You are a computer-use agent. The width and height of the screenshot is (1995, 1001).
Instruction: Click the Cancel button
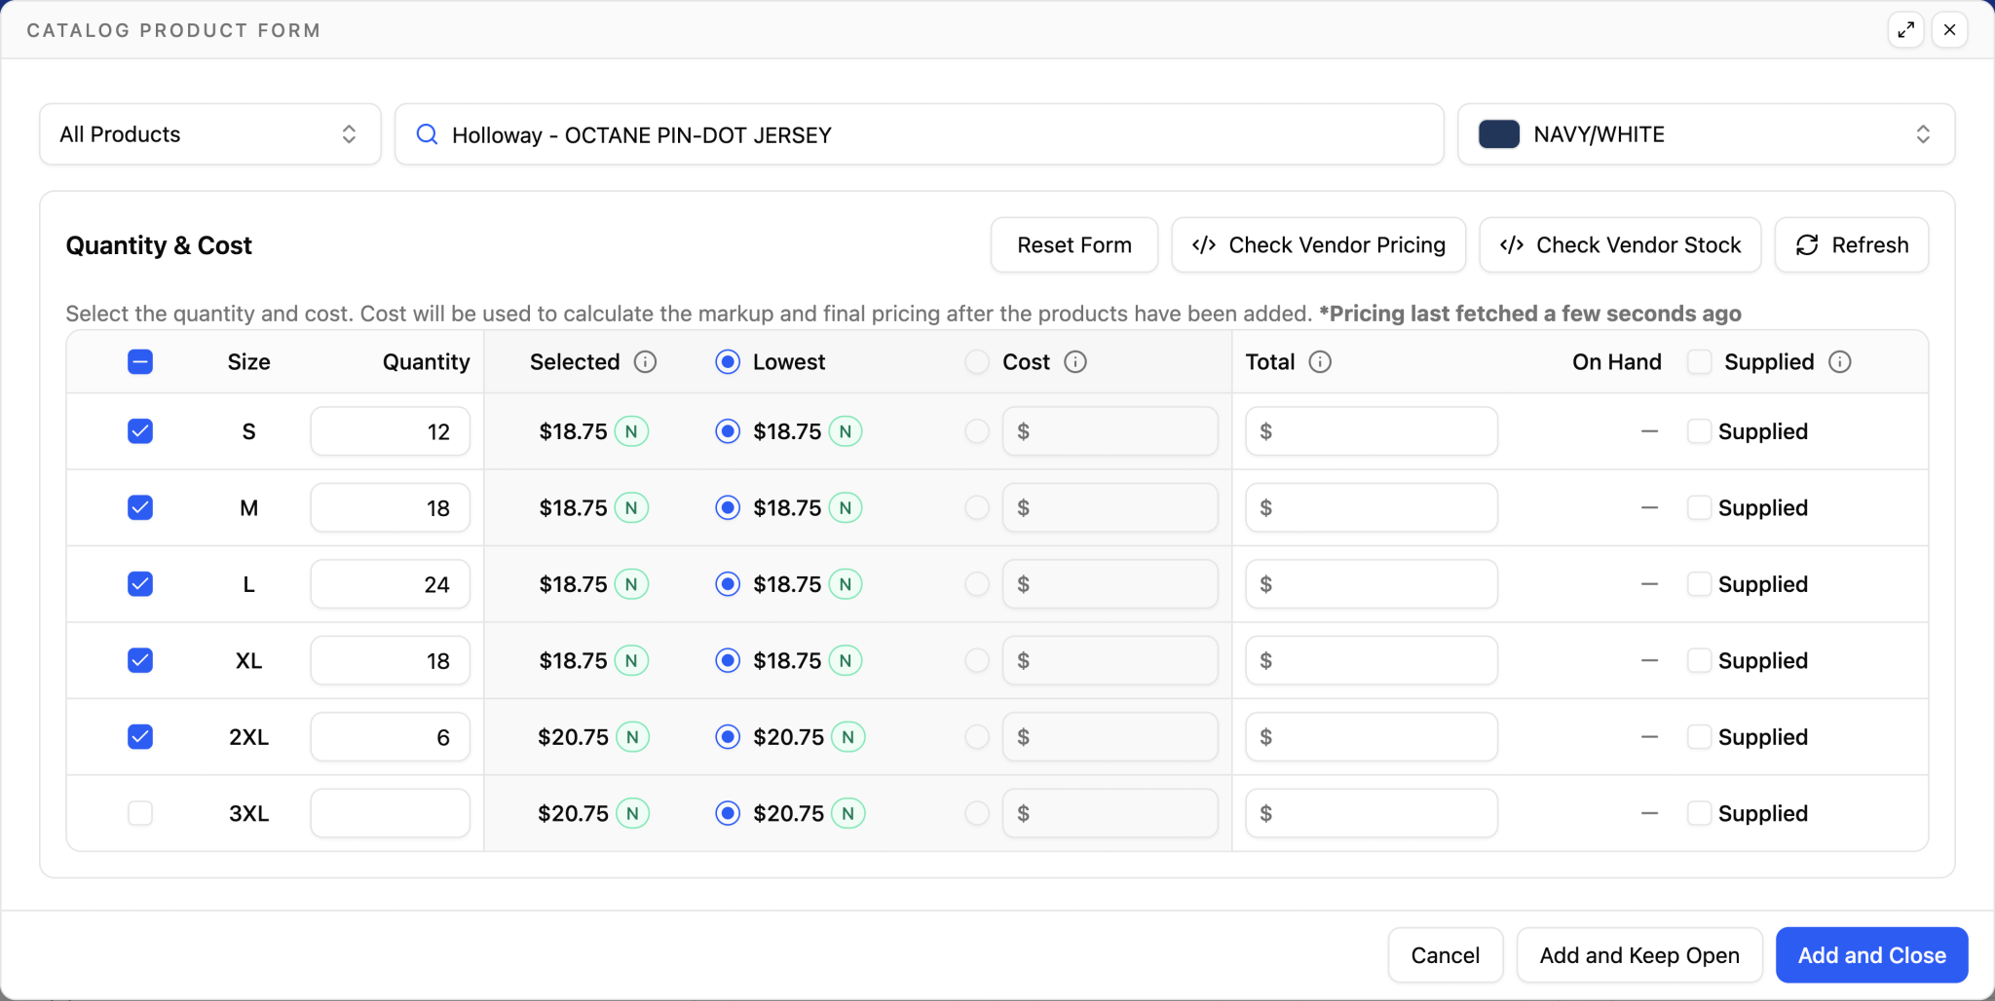click(1446, 955)
